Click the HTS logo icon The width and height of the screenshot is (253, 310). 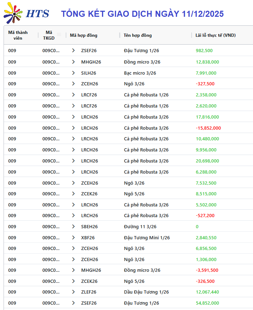click(13, 13)
